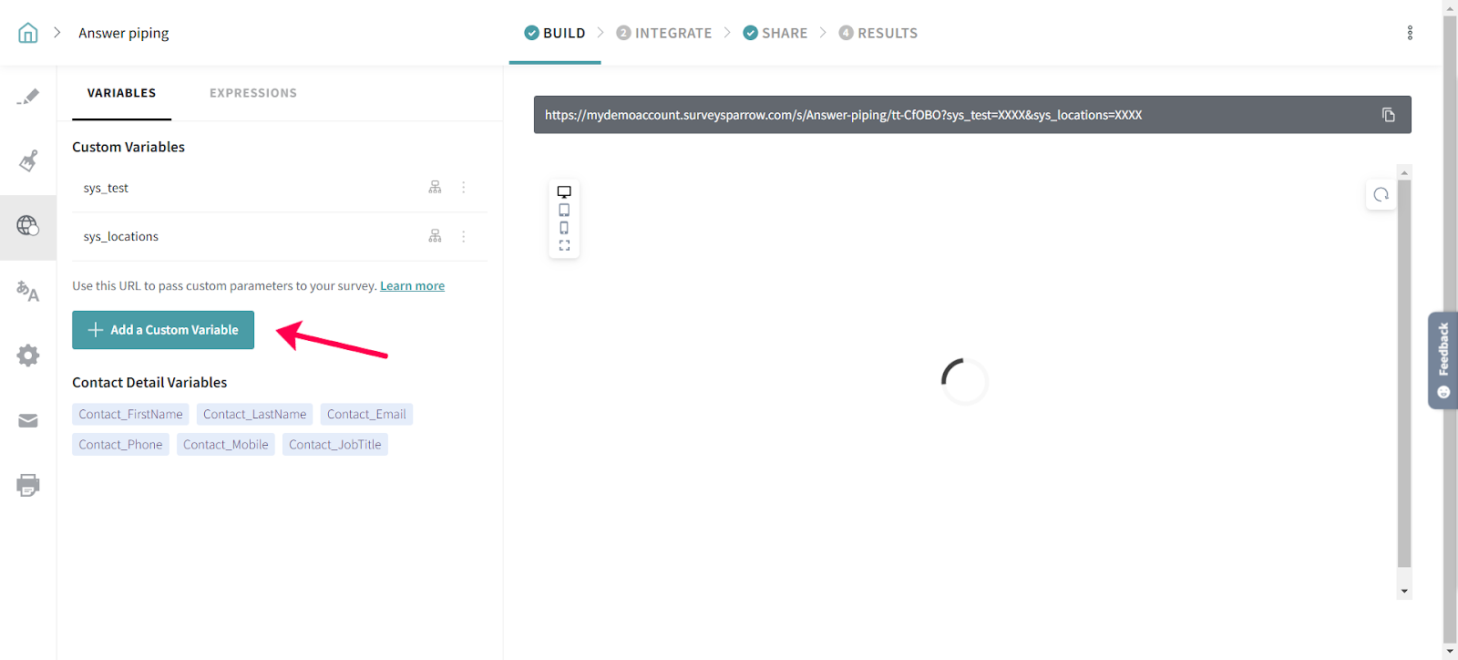Open the print icon in sidebar
Viewport: 1458px width, 660px height.
(28, 485)
